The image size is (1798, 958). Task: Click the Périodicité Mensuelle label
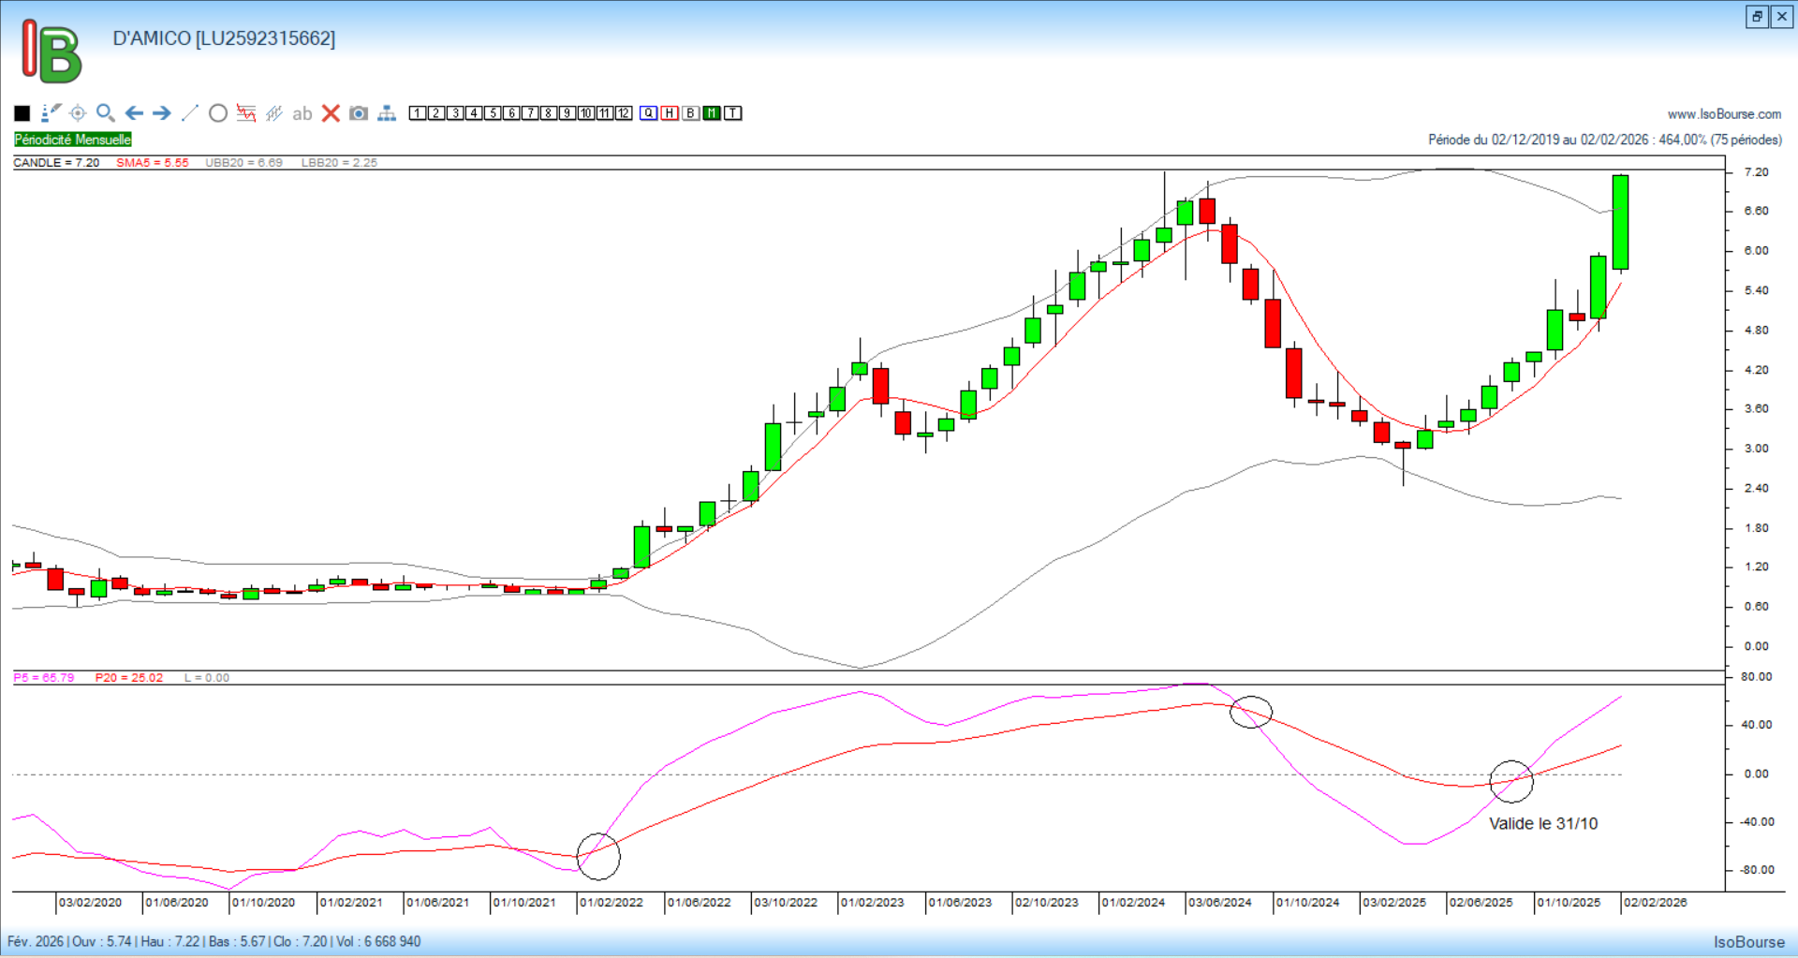pos(73,140)
